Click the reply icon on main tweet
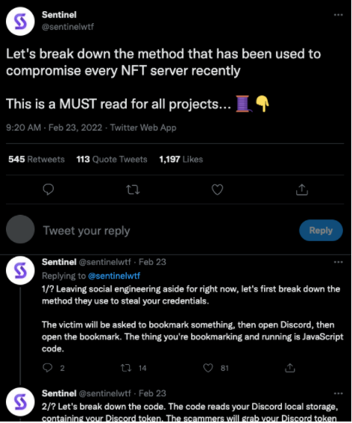352x423 pixels. (x=48, y=189)
